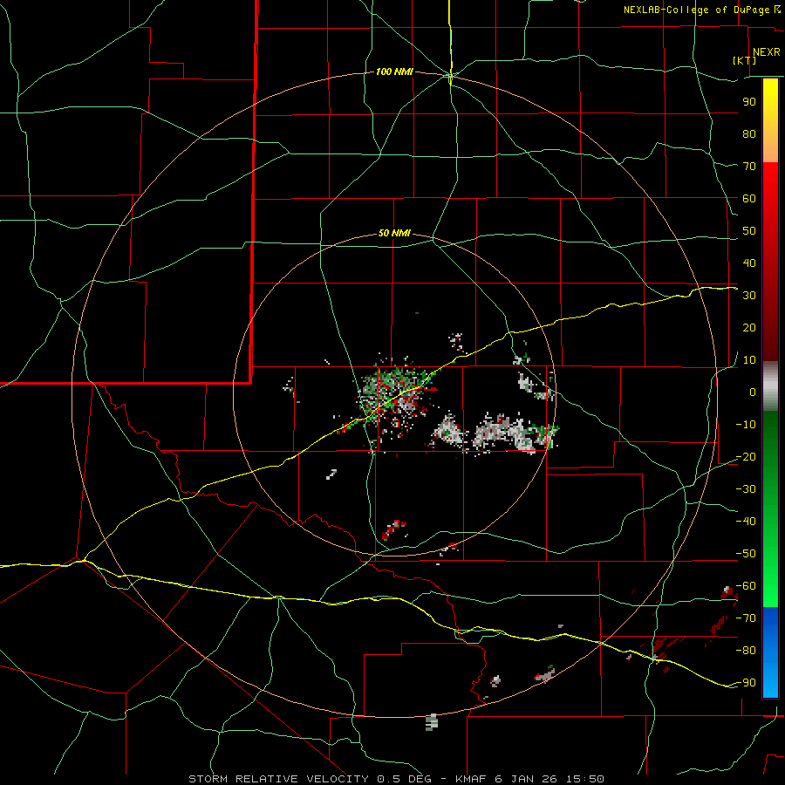Click the -90 knots scale value
This screenshot has width=785, height=785.
[x=746, y=683]
